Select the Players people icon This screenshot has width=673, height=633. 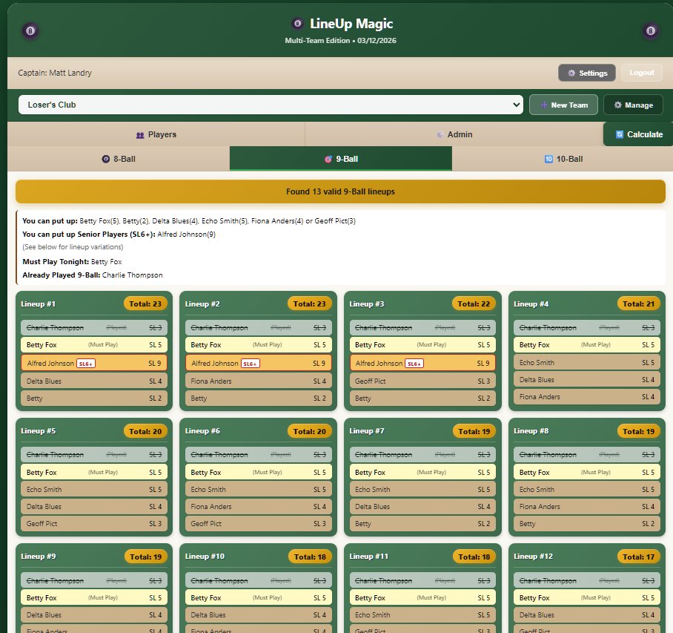pyautogui.click(x=140, y=134)
